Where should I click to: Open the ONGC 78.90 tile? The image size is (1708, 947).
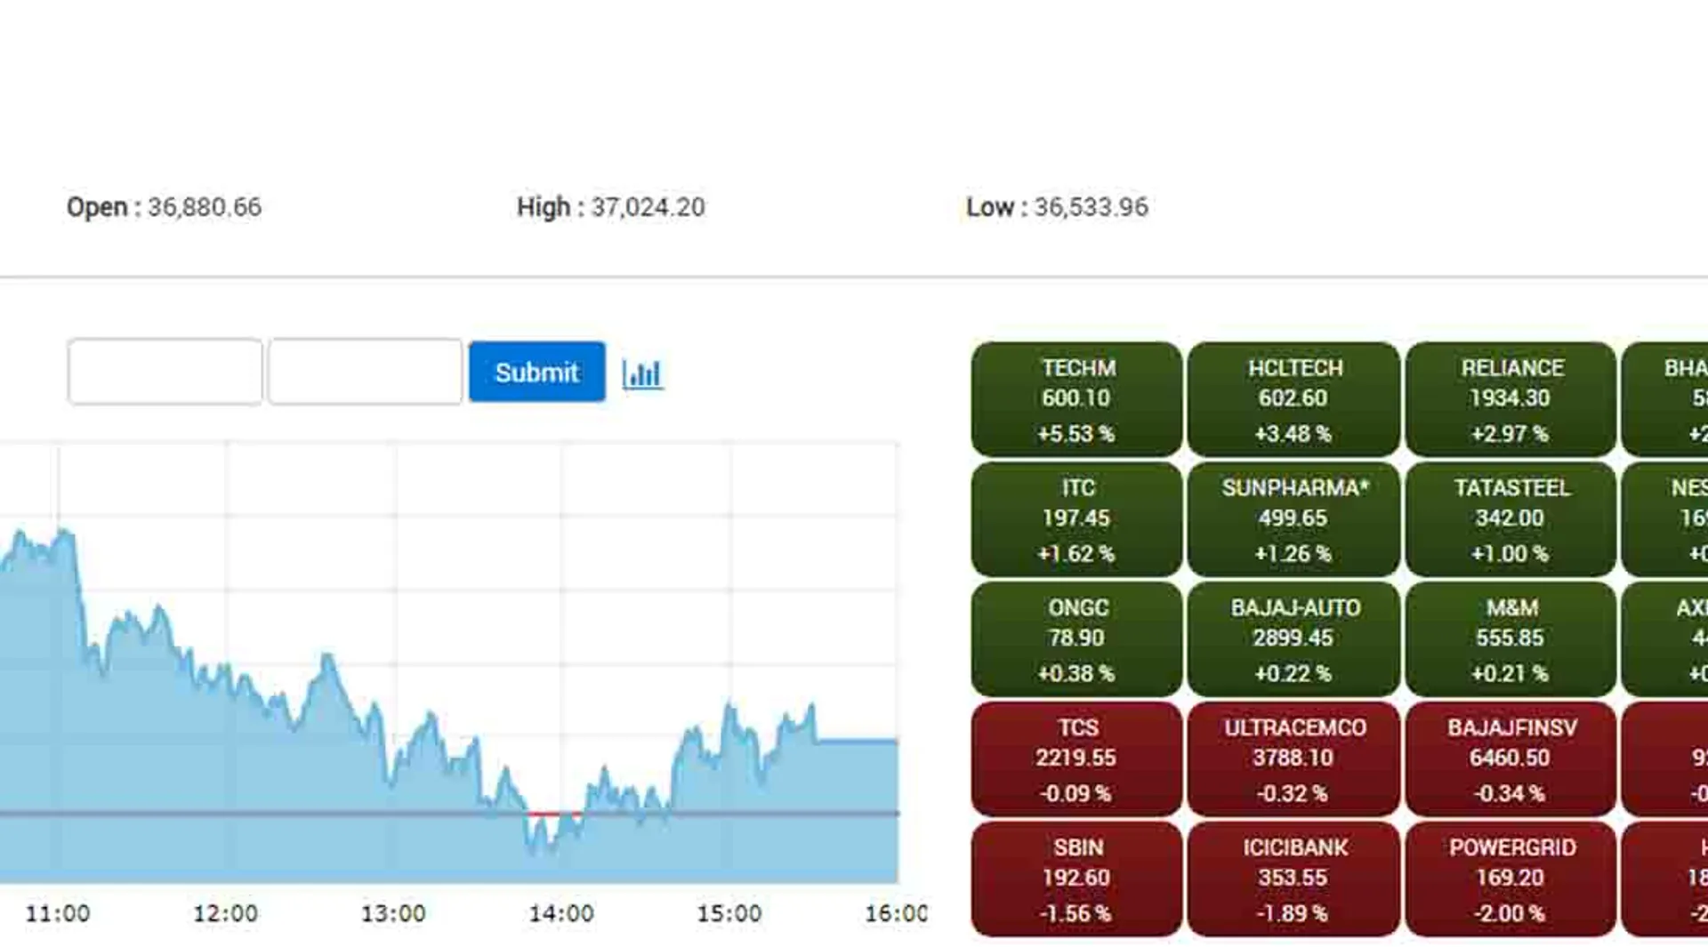pyautogui.click(x=1076, y=639)
